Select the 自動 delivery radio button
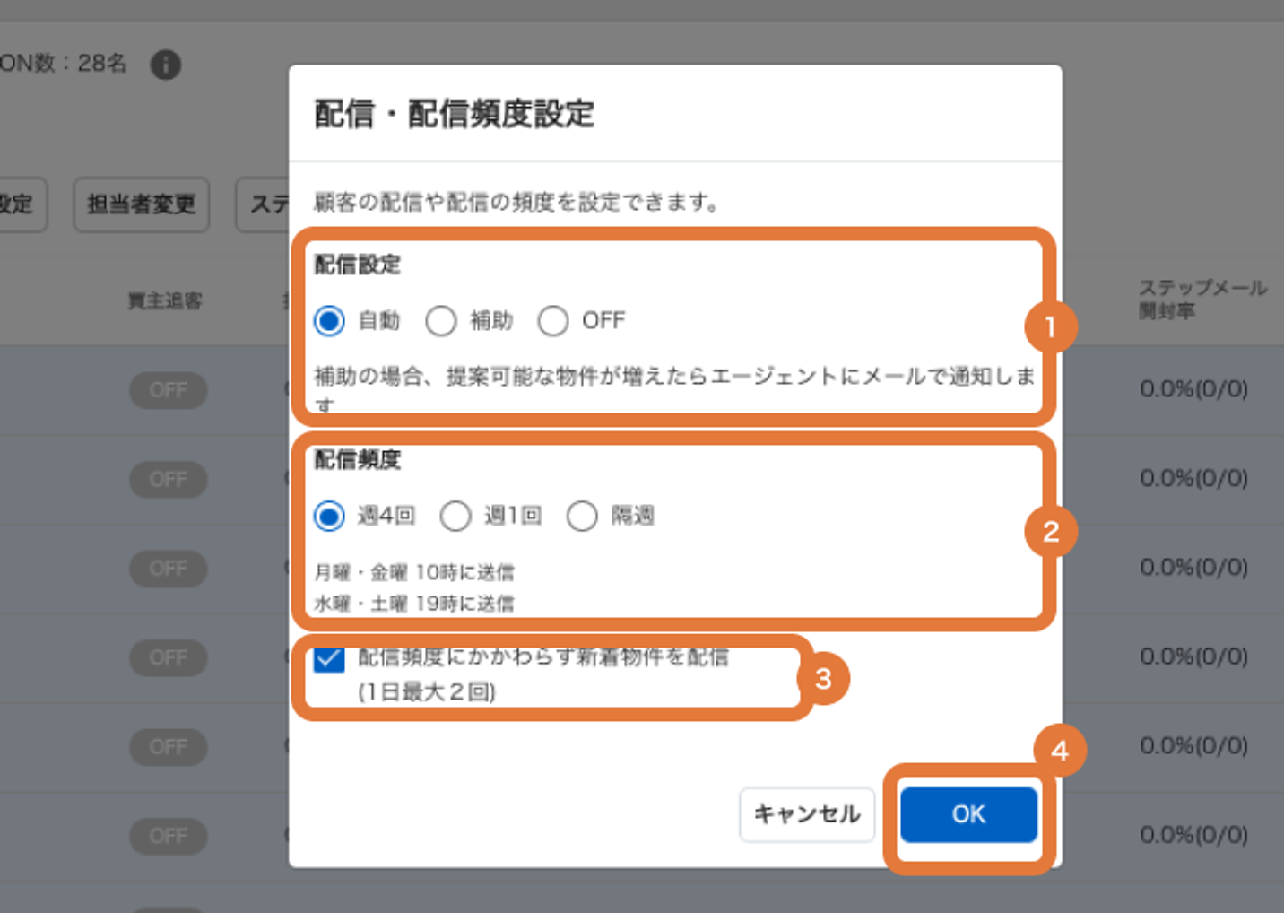The image size is (1284, 913). pos(329,320)
